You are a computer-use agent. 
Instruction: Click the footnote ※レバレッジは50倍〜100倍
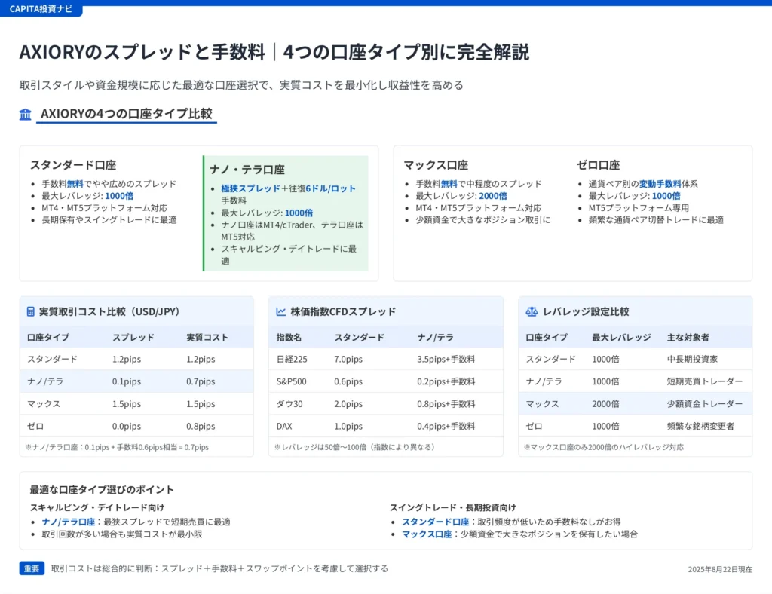coord(354,447)
